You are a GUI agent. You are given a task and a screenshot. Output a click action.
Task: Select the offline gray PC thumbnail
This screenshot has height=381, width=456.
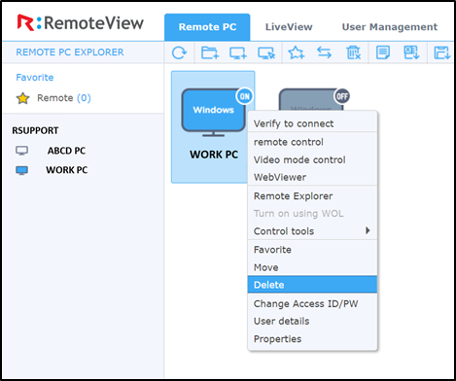(x=310, y=100)
